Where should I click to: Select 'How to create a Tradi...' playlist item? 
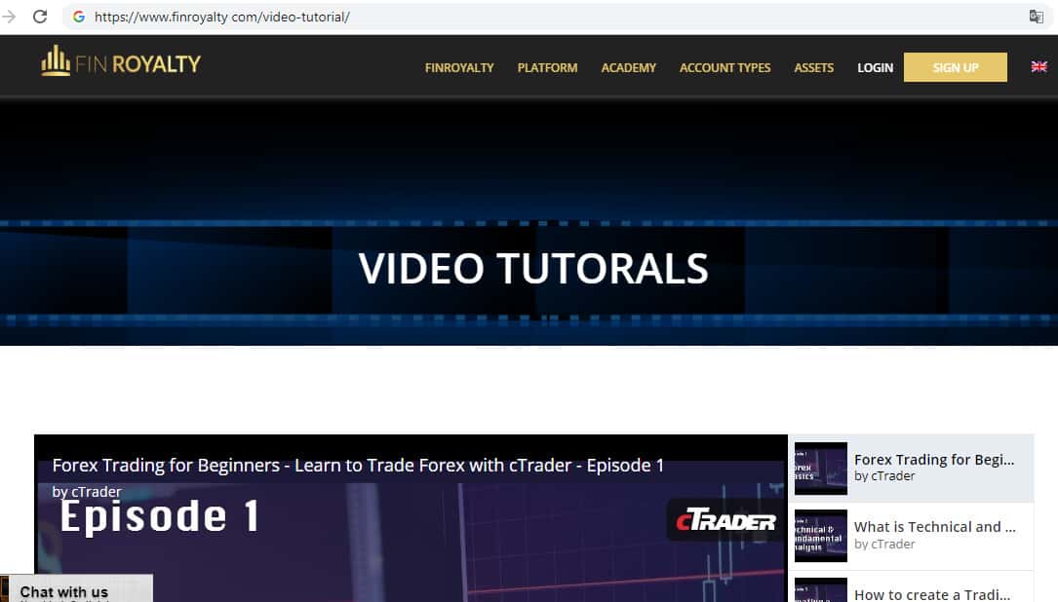[911, 587]
